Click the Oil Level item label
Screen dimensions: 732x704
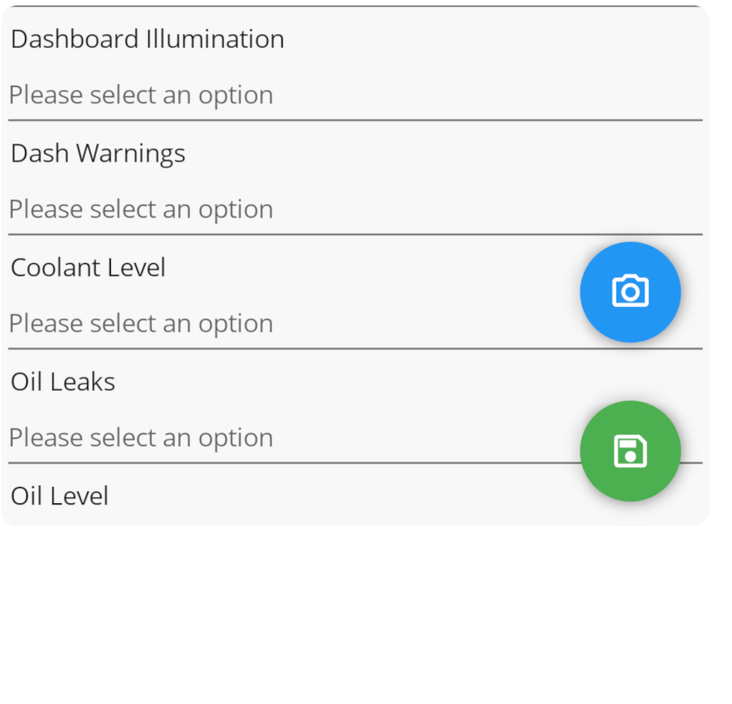point(60,496)
